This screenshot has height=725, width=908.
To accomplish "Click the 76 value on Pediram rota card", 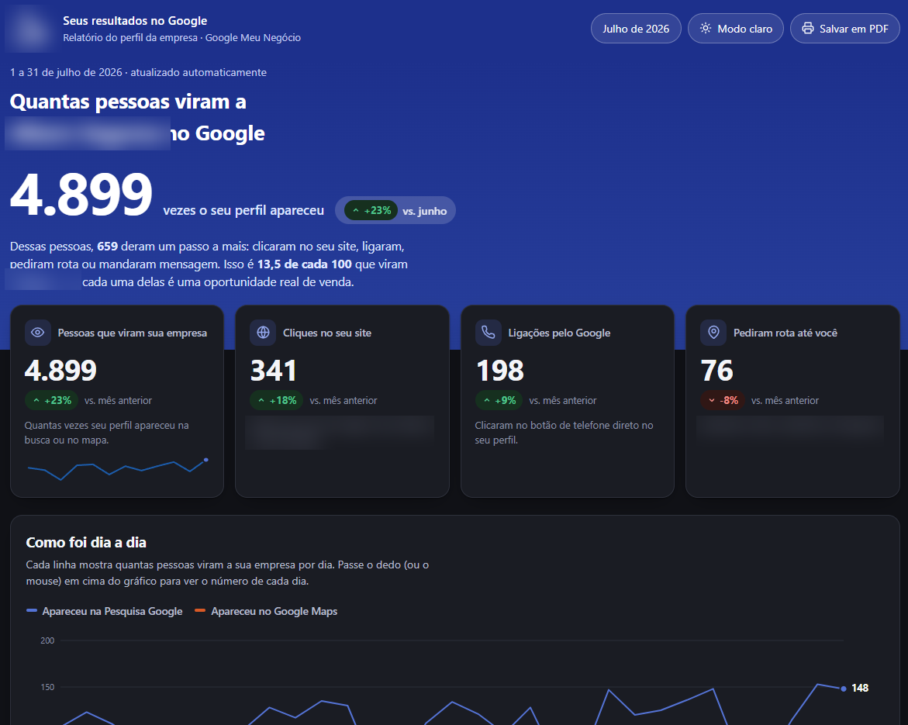I will pos(717,371).
